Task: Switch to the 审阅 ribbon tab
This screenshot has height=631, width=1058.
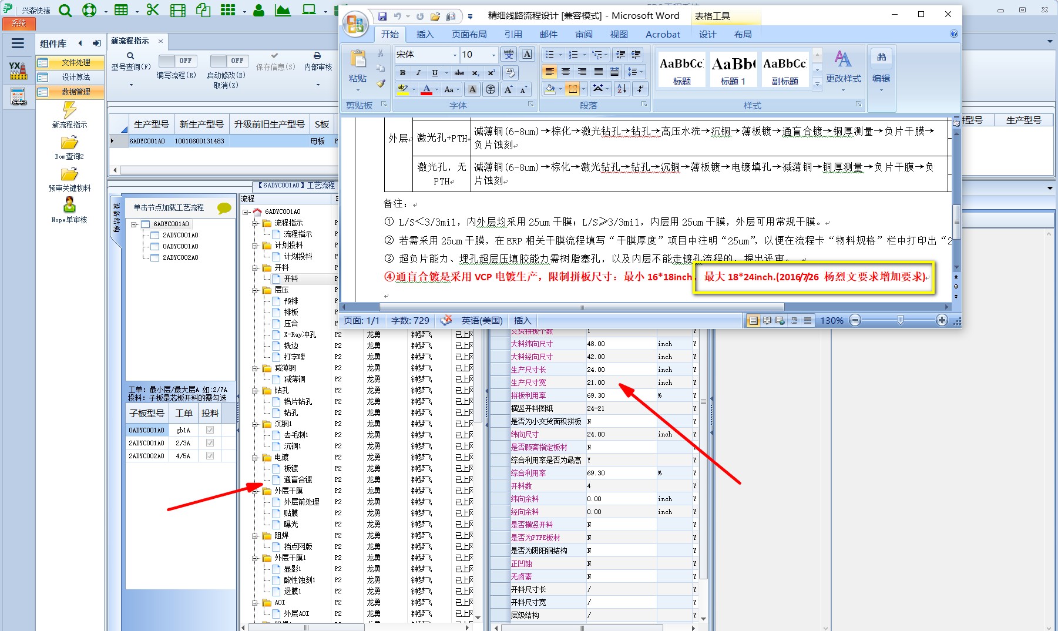Action: click(x=584, y=35)
